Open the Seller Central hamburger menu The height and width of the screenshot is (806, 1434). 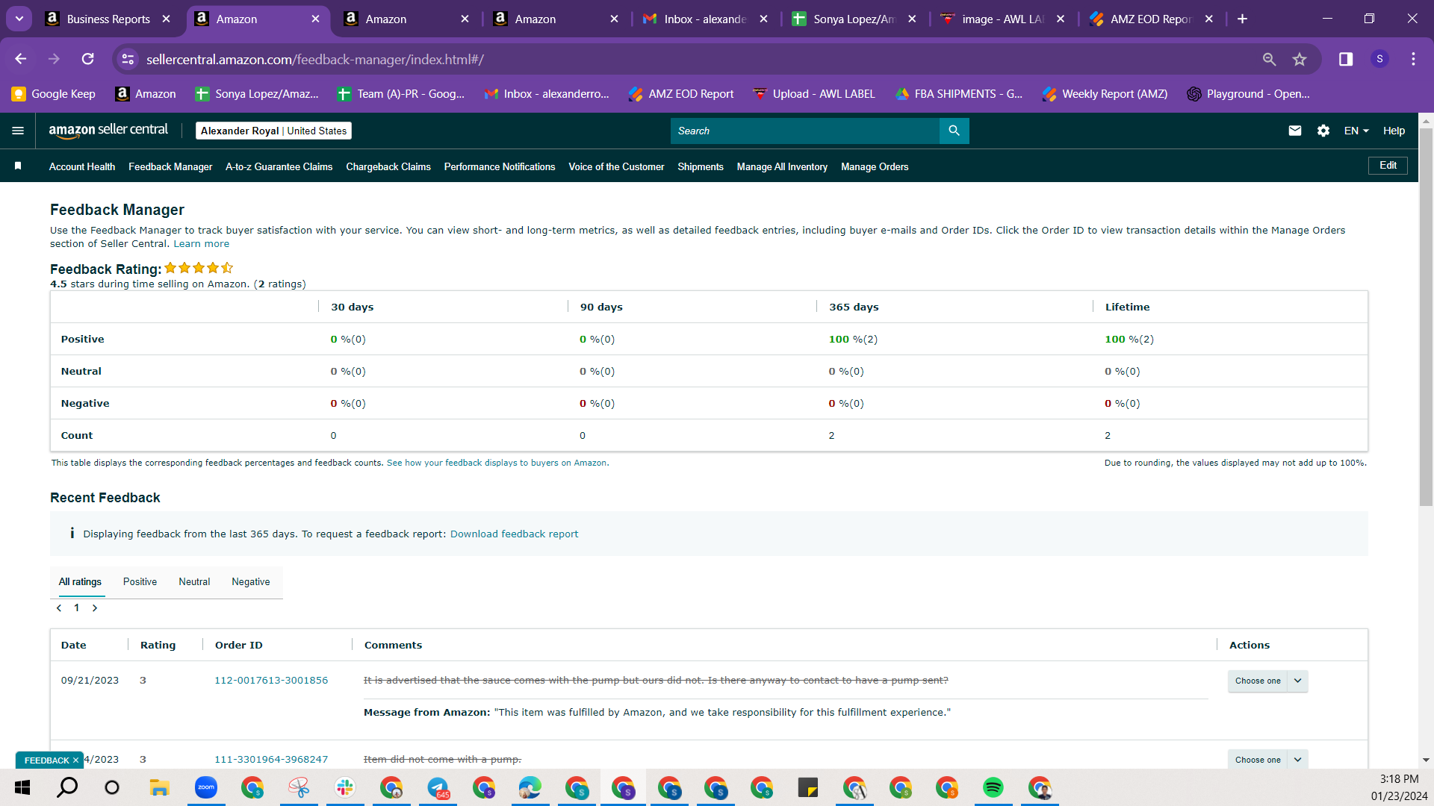[x=18, y=131]
